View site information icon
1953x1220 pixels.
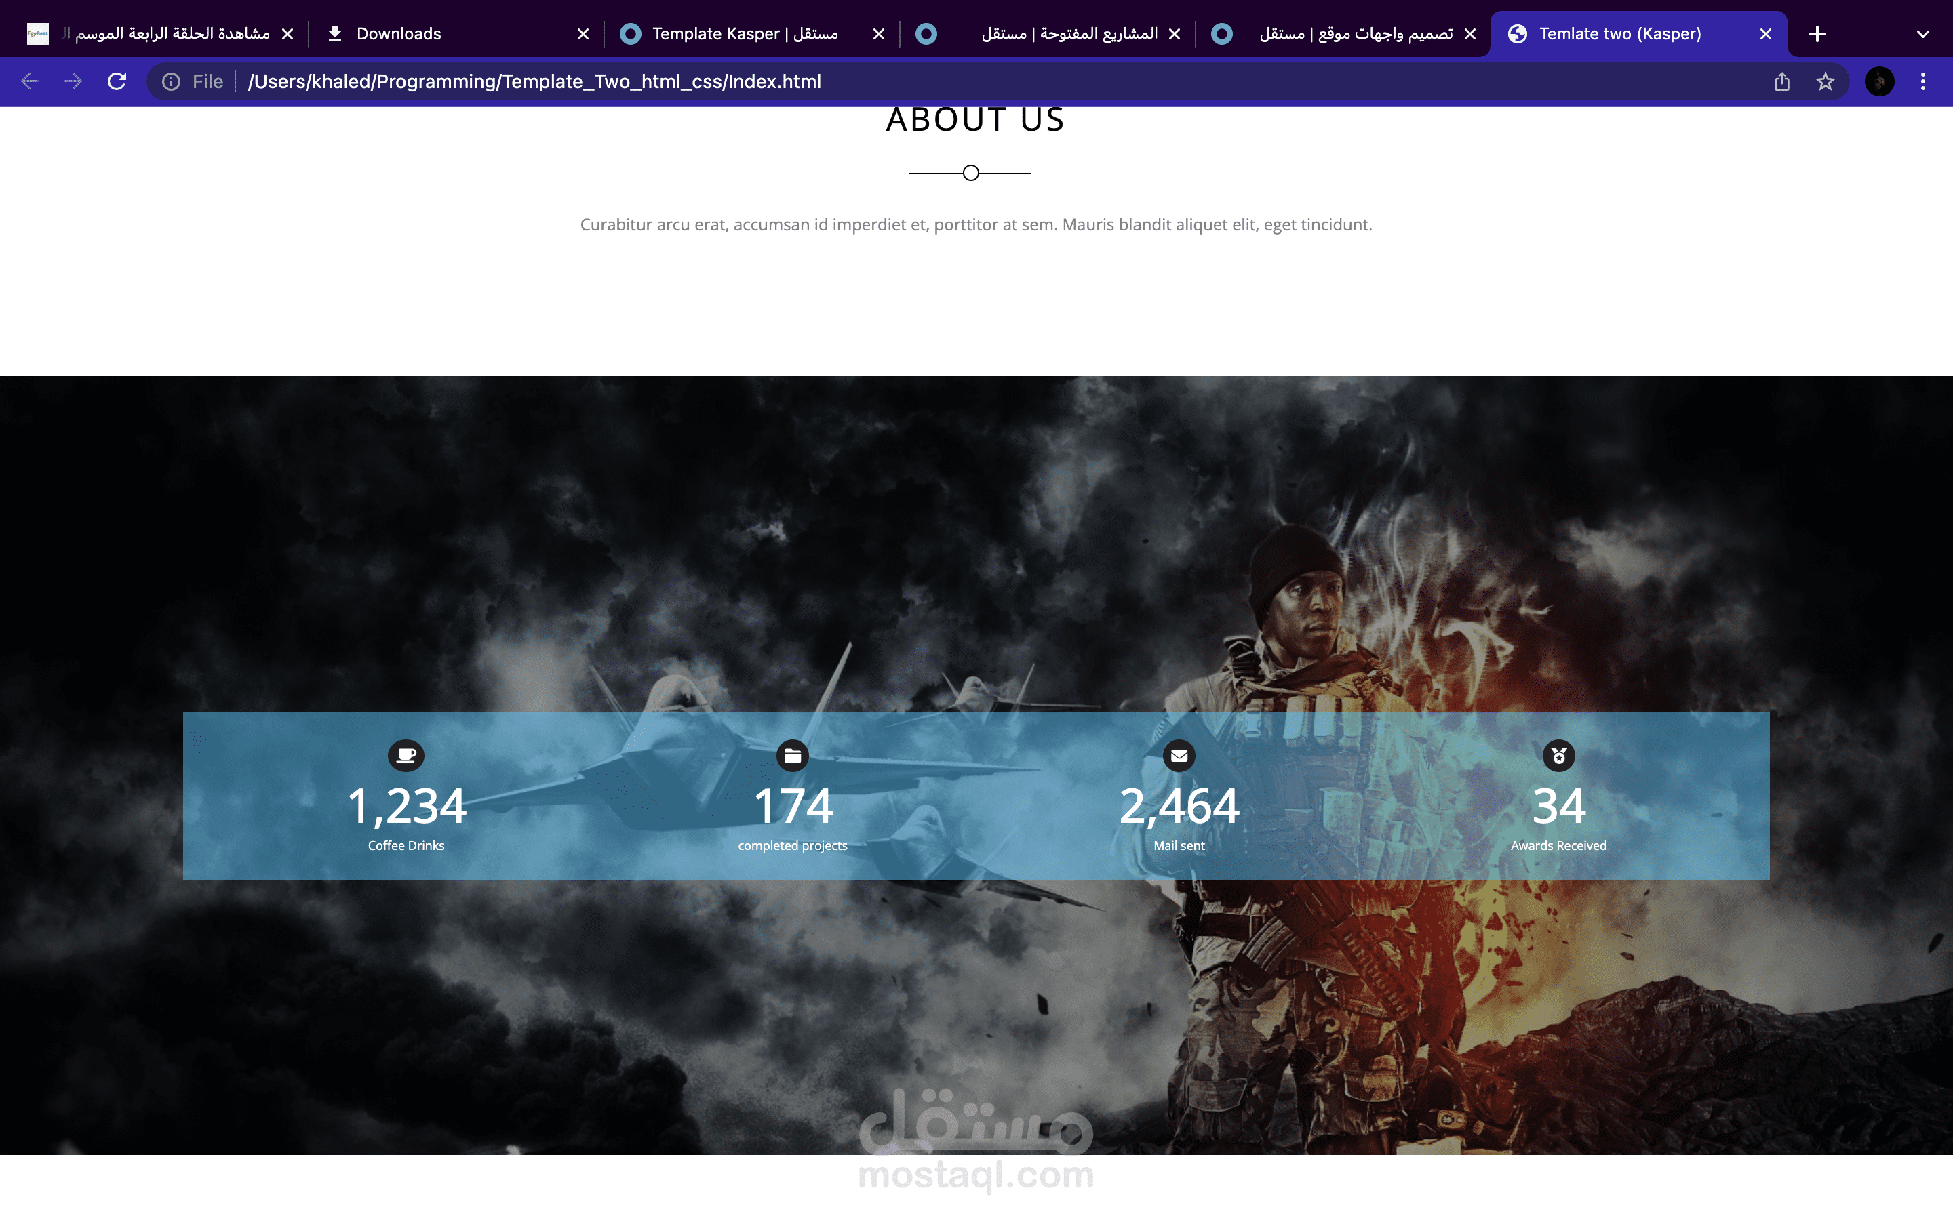[171, 81]
